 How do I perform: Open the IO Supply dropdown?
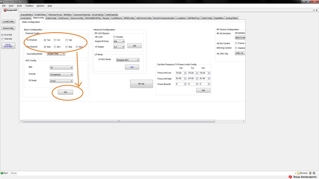point(119,47)
